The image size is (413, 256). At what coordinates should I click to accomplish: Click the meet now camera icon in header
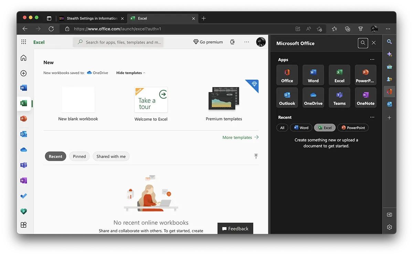point(232,42)
